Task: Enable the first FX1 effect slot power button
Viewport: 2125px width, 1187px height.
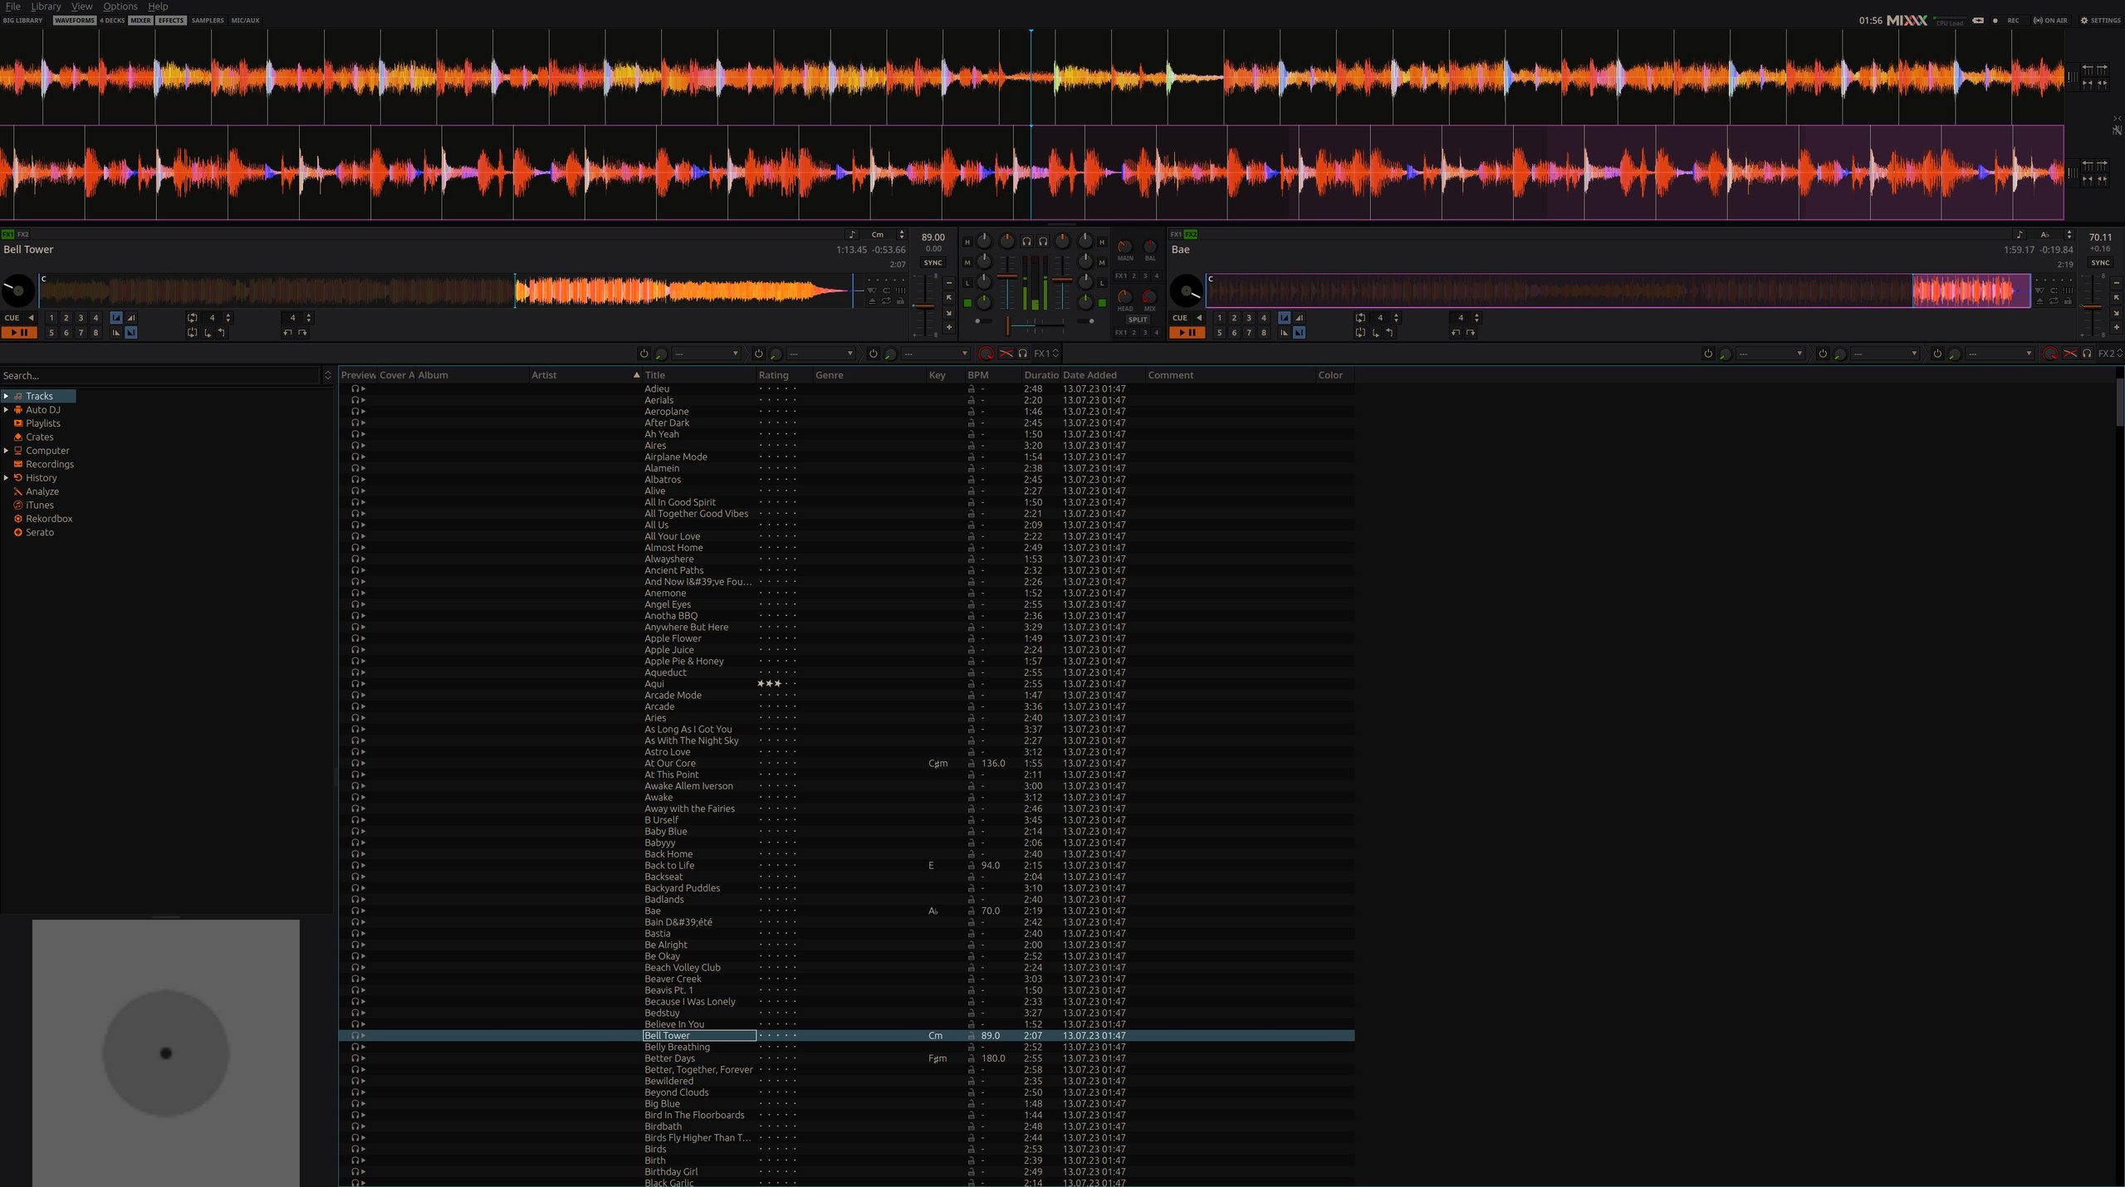Action: coord(643,354)
